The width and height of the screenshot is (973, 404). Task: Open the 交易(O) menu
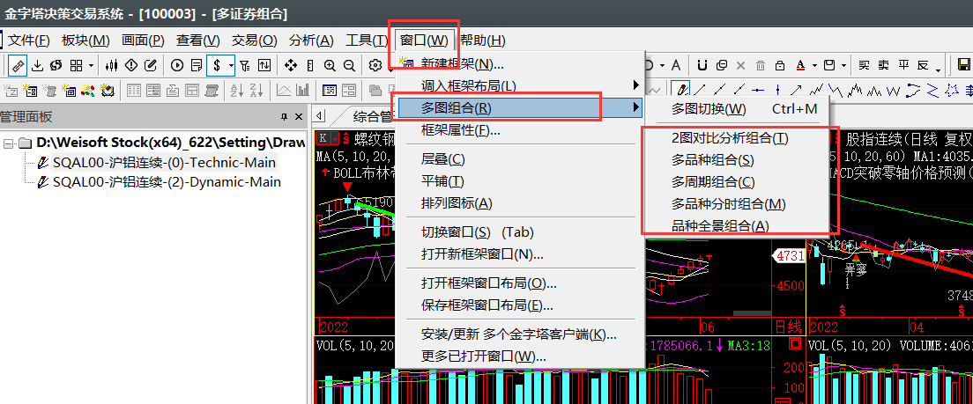255,40
